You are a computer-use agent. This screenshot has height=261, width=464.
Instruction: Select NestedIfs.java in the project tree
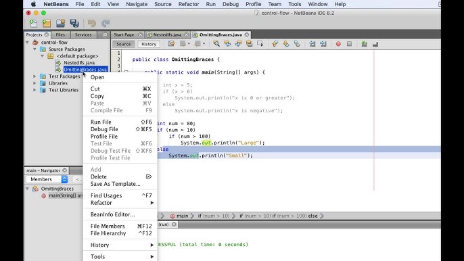(x=79, y=63)
